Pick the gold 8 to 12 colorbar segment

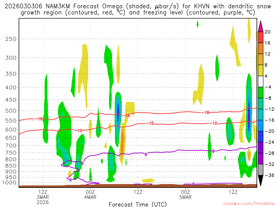(260, 60)
